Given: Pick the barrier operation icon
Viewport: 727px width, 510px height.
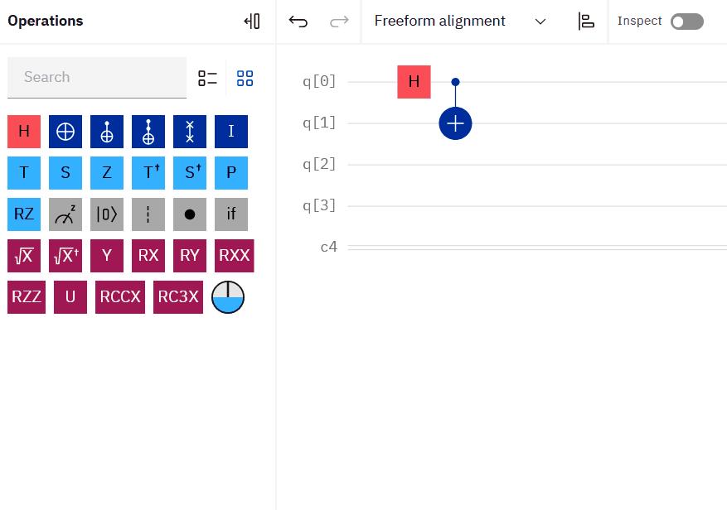Looking at the screenshot, I should coord(148,214).
